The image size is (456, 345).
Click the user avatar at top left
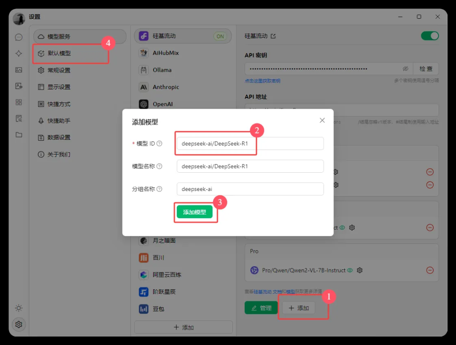(19, 19)
